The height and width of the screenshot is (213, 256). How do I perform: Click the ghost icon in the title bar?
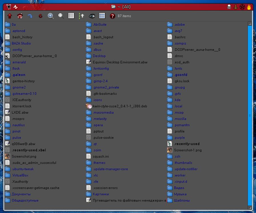point(15,7)
